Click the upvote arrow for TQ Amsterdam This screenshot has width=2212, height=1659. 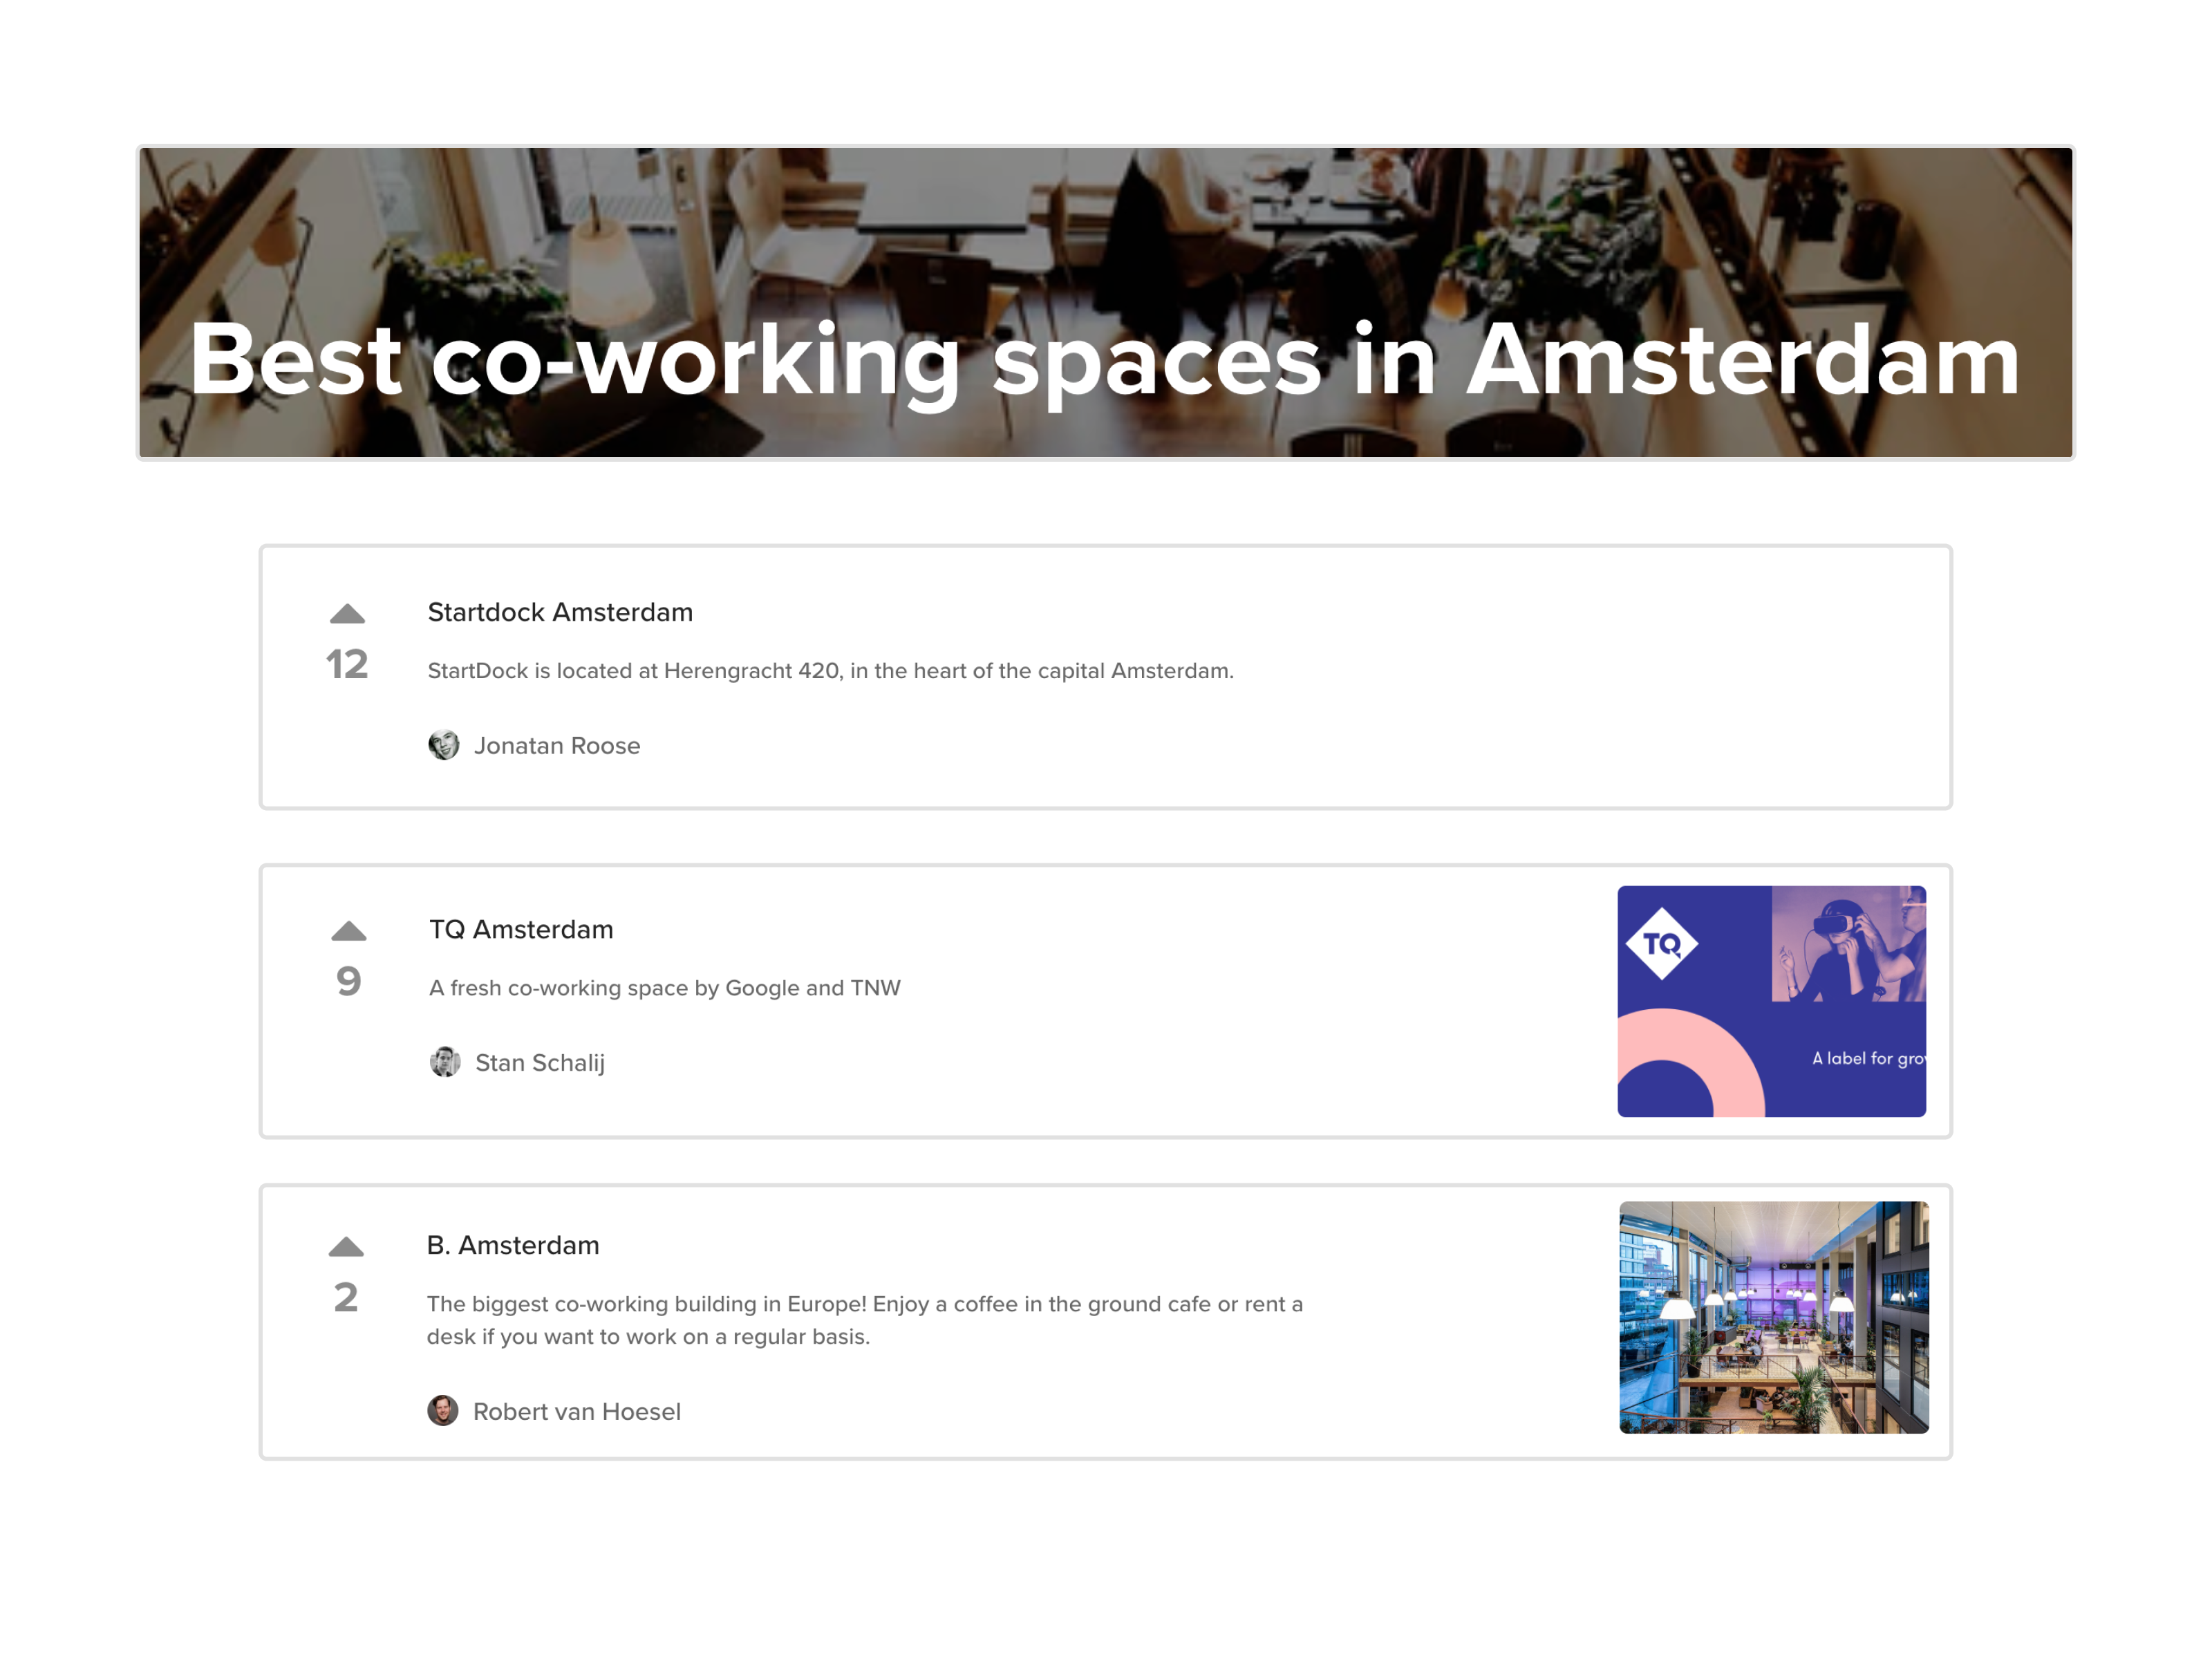[x=348, y=931]
